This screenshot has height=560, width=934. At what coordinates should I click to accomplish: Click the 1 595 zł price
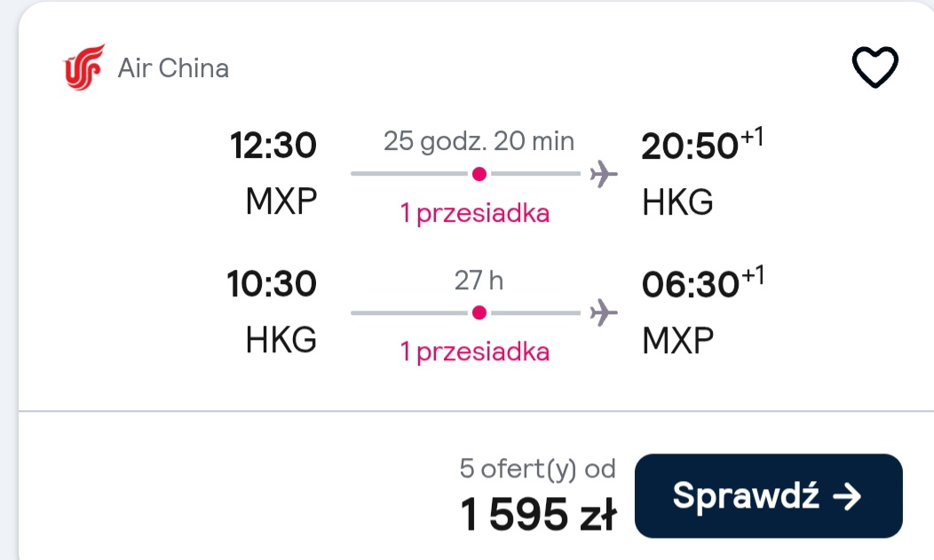click(x=539, y=514)
